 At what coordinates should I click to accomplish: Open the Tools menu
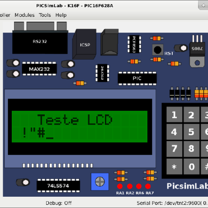[45, 15]
